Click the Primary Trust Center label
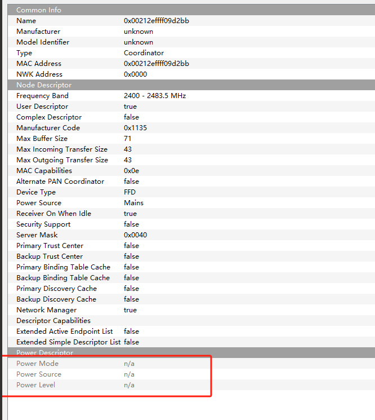This screenshot has width=375, height=420. tap(50, 246)
